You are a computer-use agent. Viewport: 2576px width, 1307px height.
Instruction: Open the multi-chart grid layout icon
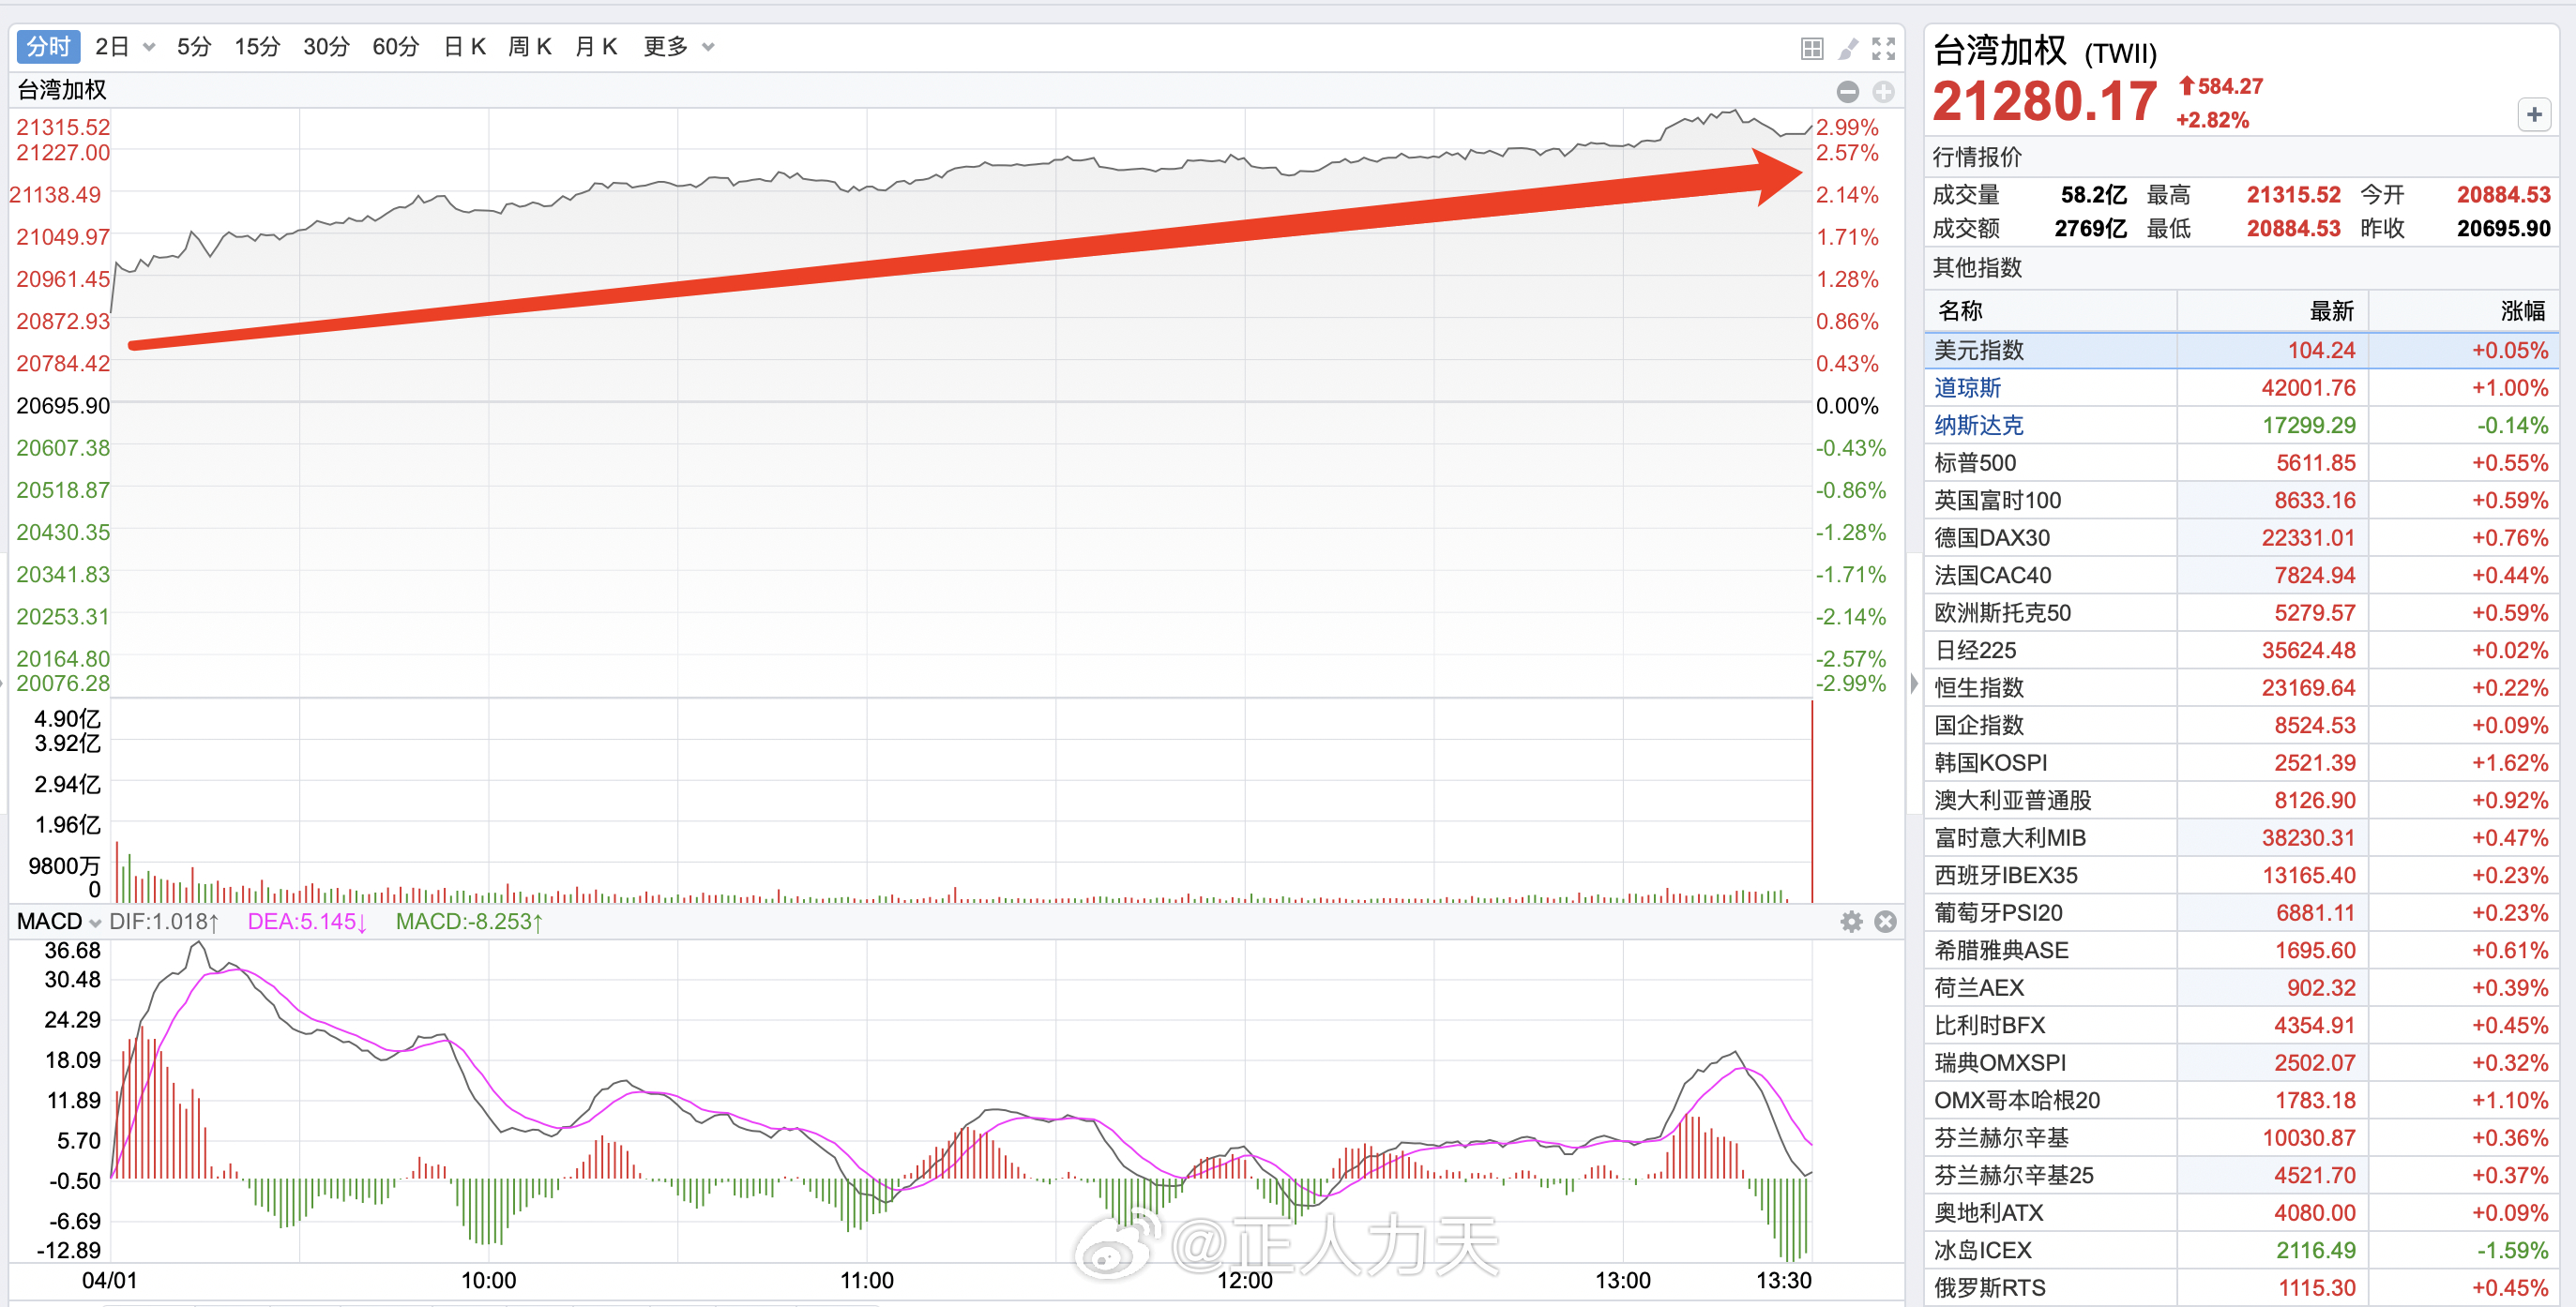pyautogui.click(x=1811, y=48)
